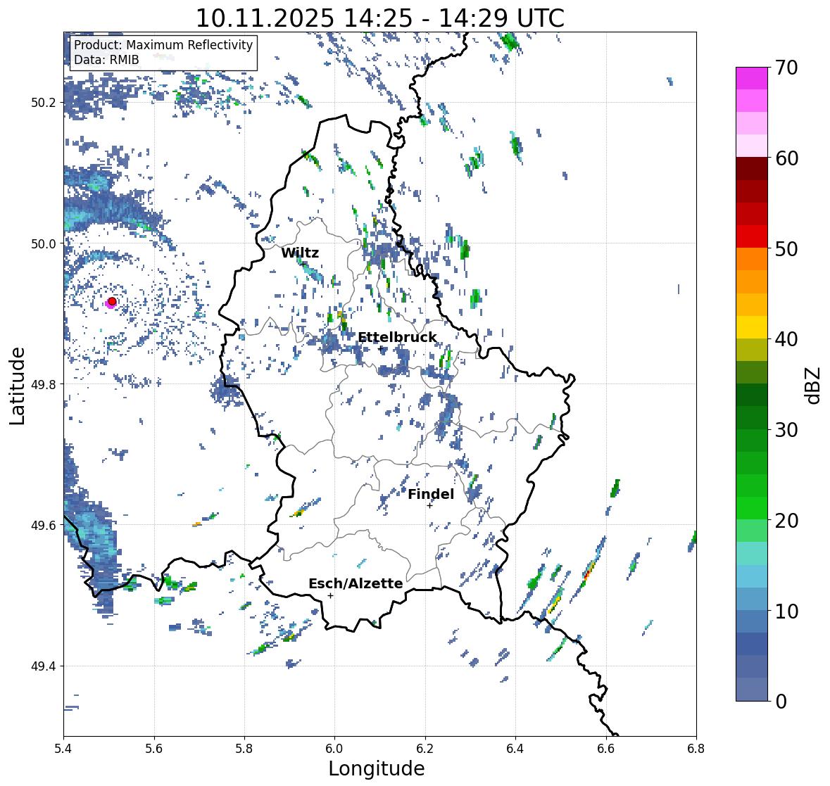Click the Wiltz city label
The height and width of the screenshot is (786, 830).
300,253
